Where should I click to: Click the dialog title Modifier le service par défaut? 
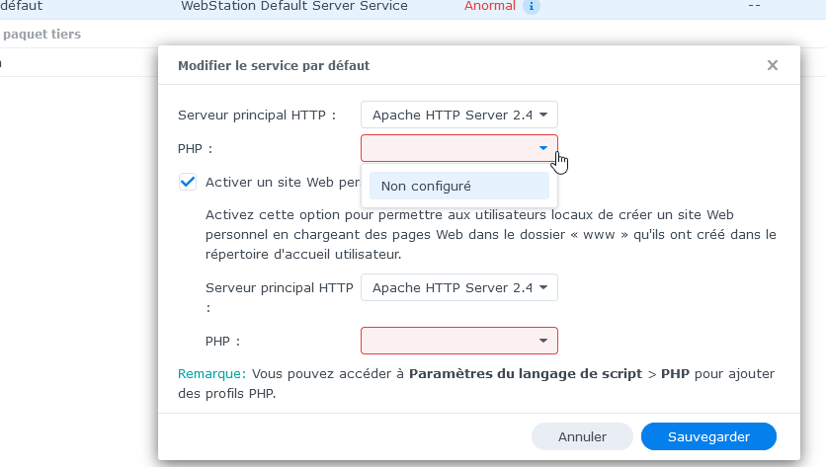point(274,66)
